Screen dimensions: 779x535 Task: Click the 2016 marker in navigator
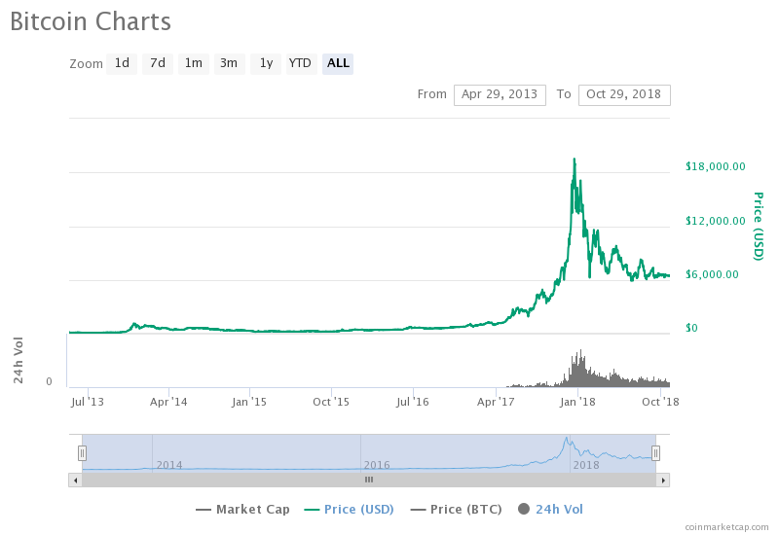click(377, 465)
